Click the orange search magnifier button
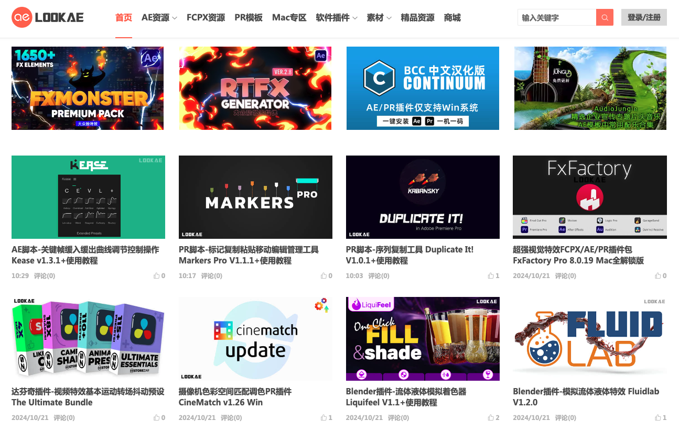Screen dimensions: 679x431 click(605, 17)
